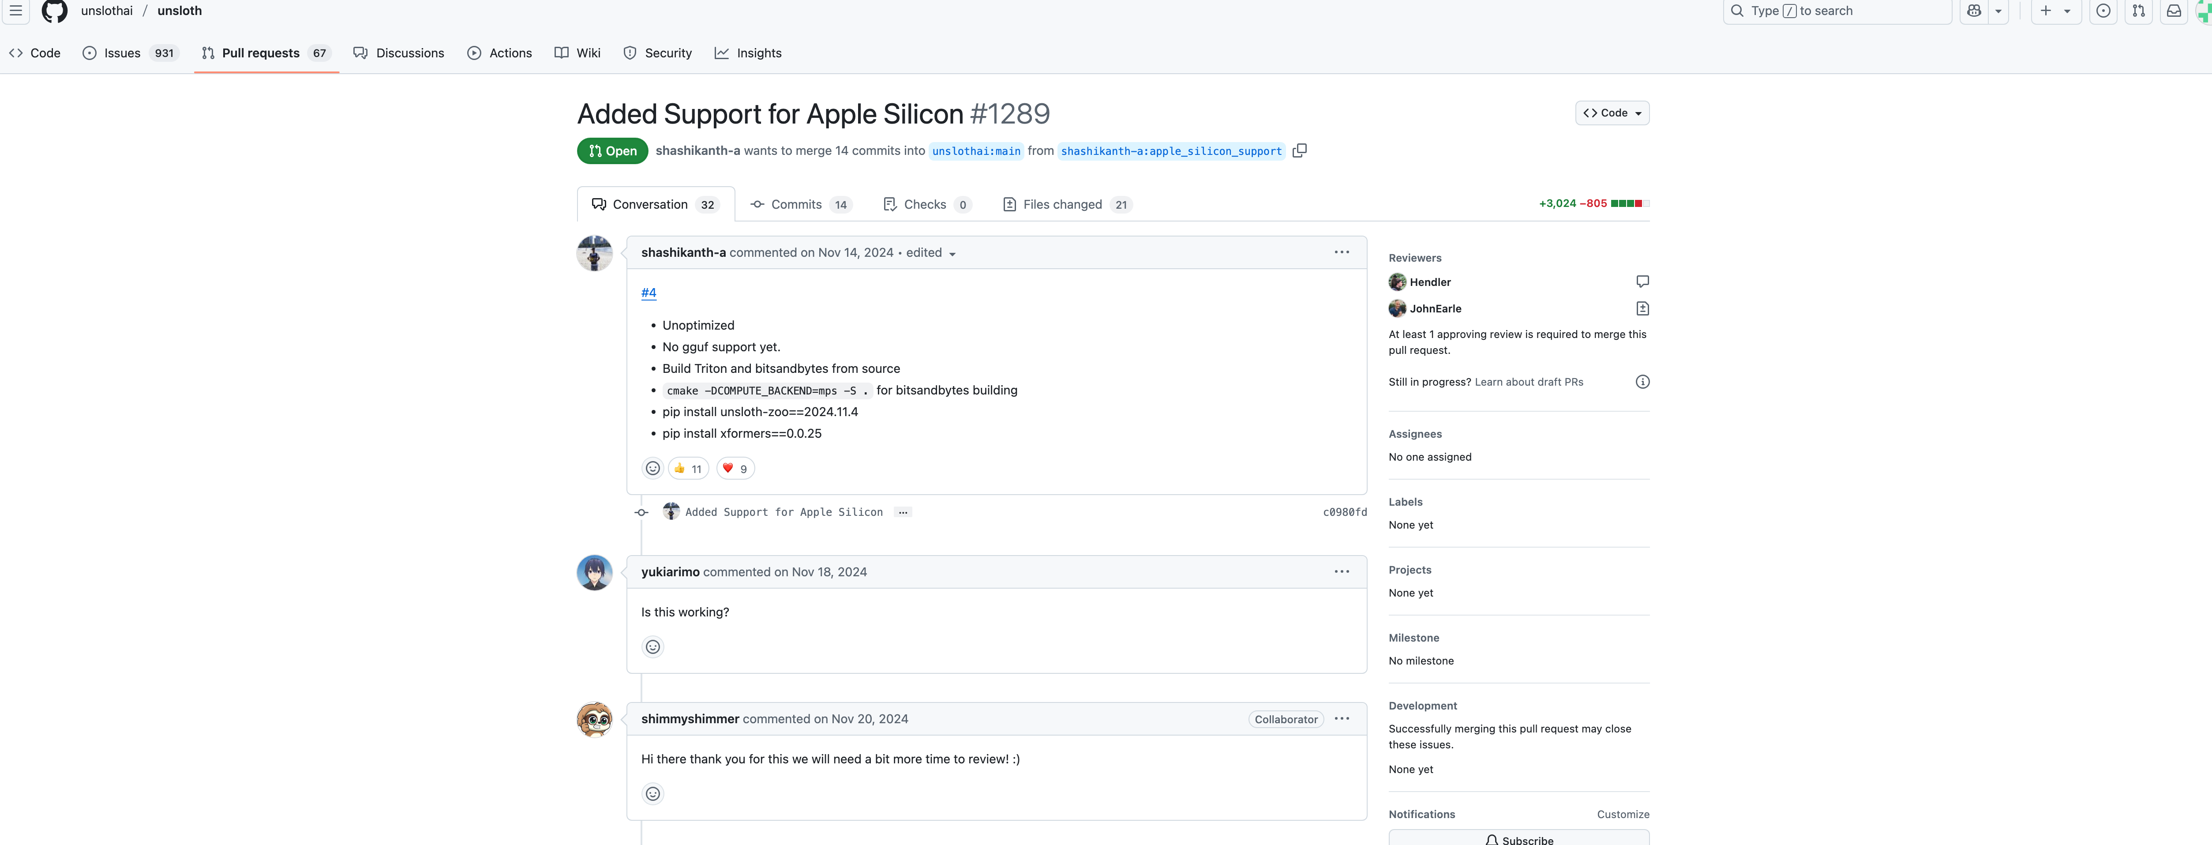The width and height of the screenshot is (2212, 845).
Task: Toggle the heart reaction with 9
Action: [x=735, y=469]
